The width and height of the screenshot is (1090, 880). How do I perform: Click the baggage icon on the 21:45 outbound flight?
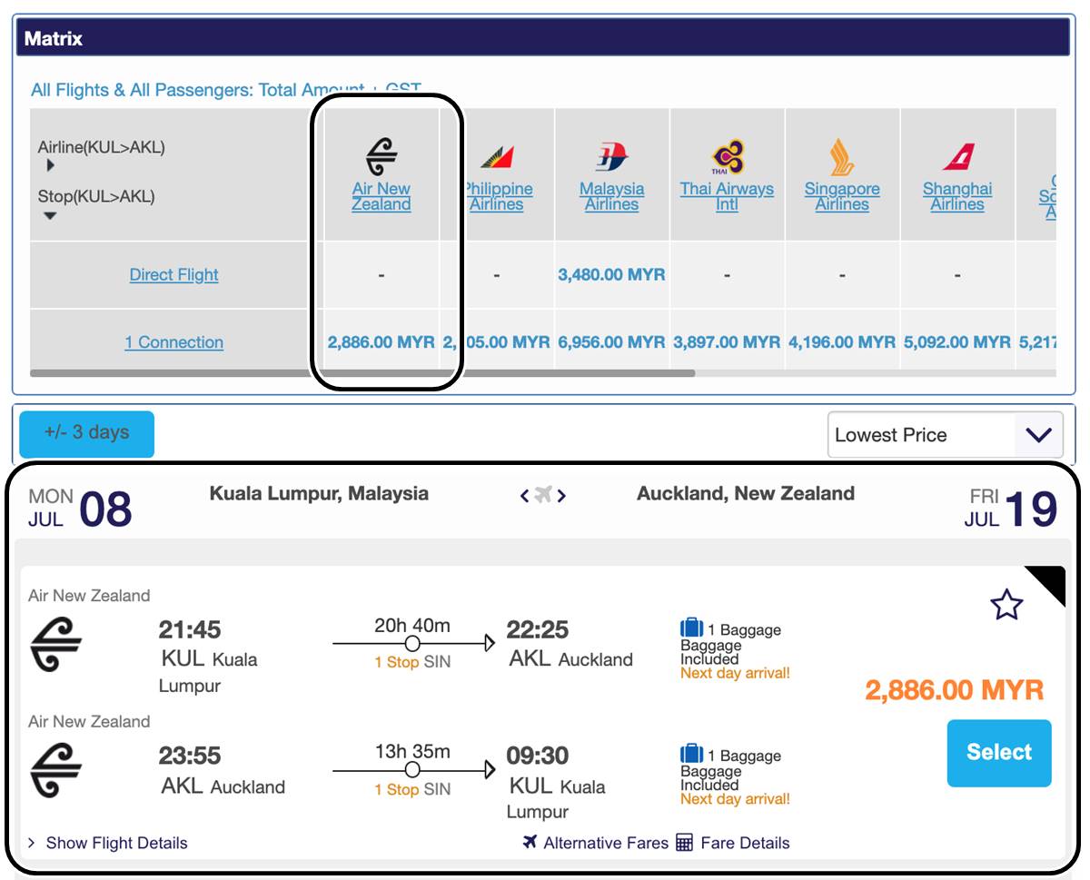coord(691,628)
